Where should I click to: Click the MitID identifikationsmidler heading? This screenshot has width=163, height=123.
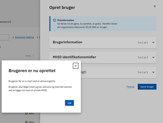[x=74, y=57]
